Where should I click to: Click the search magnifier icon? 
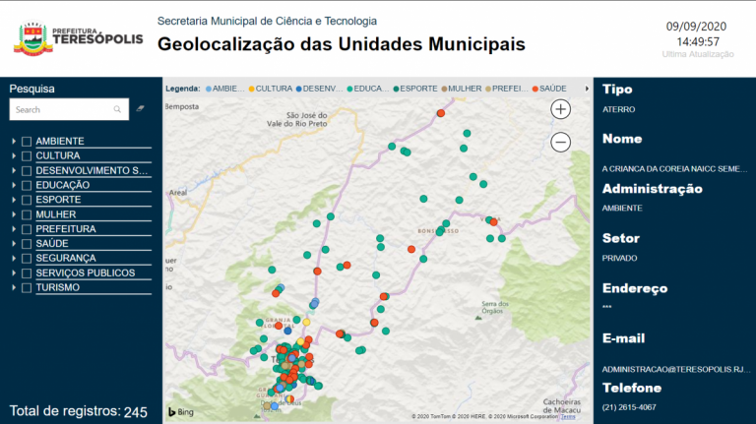(118, 110)
